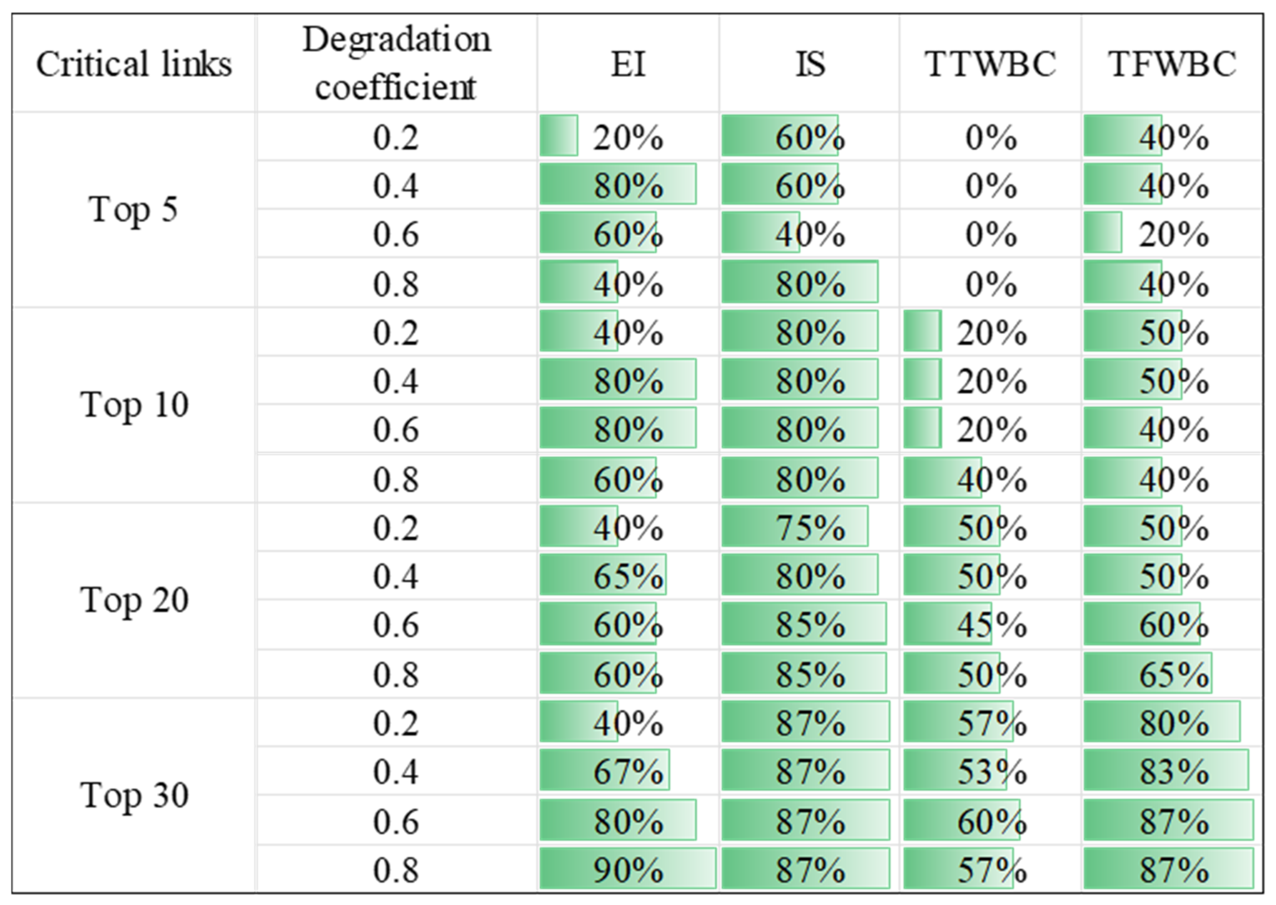Click the 45% cell in TTWBC column
The height and width of the screenshot is (905, 1276).
pyautogui.click(x=990, y=625)
